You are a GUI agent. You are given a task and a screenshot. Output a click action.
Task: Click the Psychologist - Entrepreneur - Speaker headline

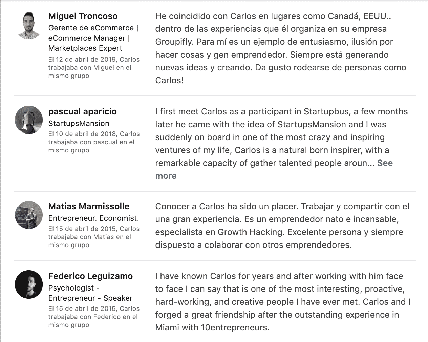(90, 293)
